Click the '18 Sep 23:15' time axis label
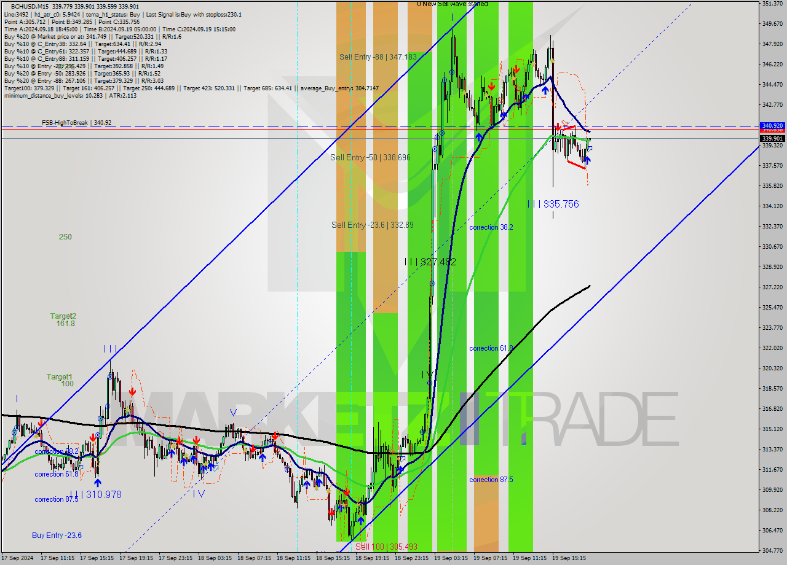This screenshot has width=787, height=565. [411, 558]
